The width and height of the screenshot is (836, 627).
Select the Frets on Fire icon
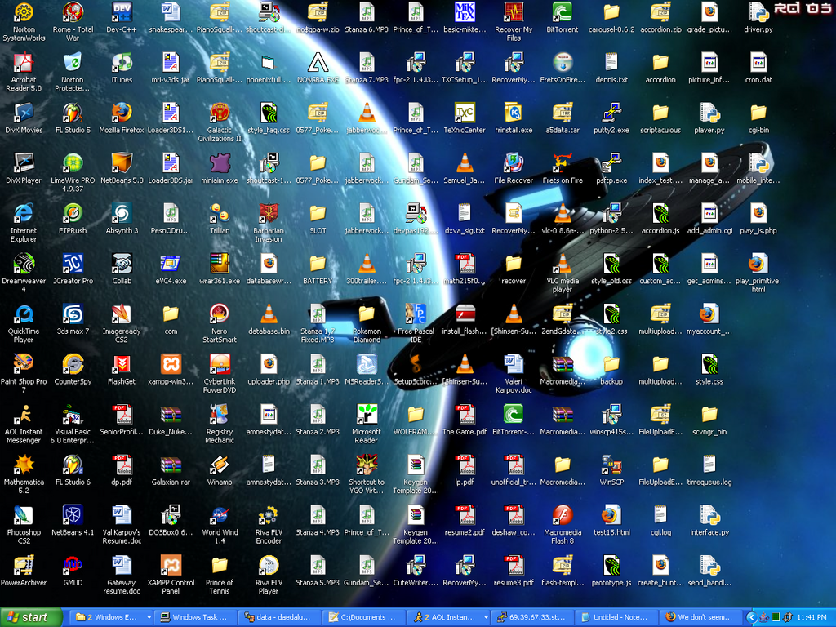(x=563, y=168)
